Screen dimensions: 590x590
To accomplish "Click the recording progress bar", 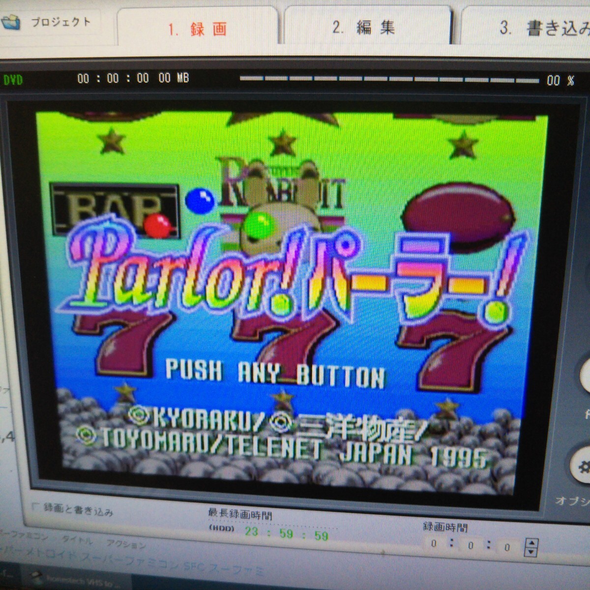I will (x=388, y=79).
